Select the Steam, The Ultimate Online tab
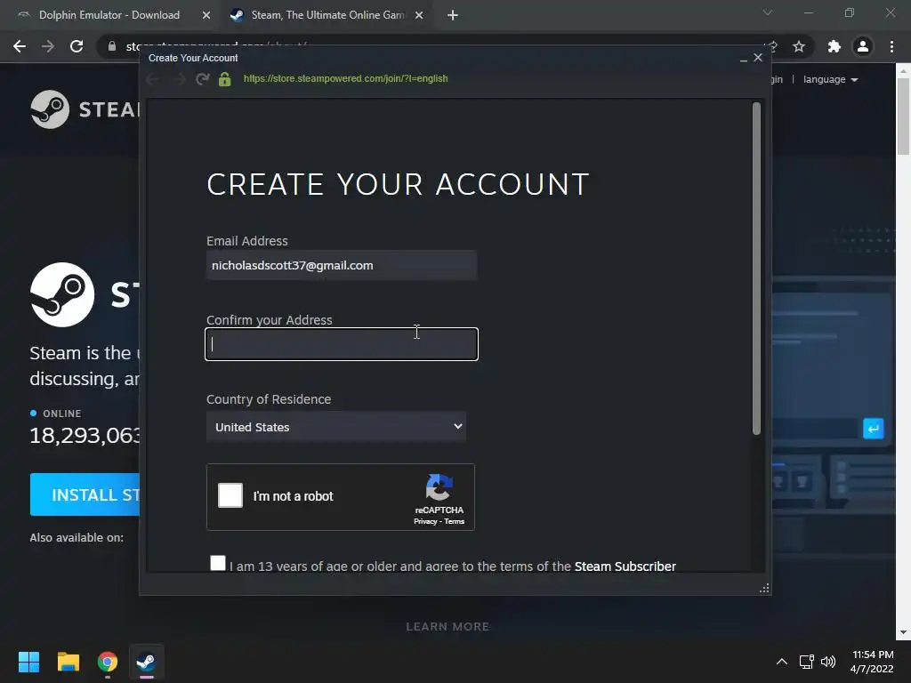911x683 pixels. pos(327,15)
